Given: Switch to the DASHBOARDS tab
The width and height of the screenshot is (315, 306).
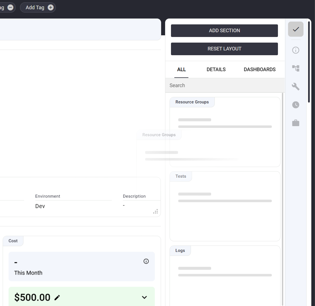Looking at the screenshot, I should click(x=259, y=69).
